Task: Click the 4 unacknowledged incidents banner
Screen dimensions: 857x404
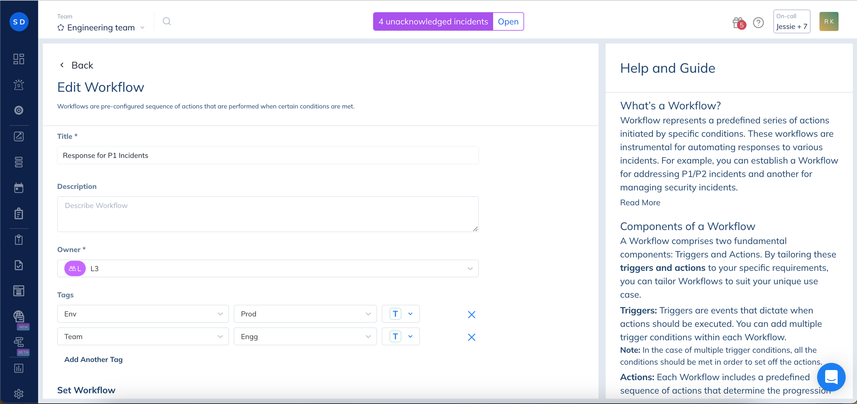Action: click(433, 22)
